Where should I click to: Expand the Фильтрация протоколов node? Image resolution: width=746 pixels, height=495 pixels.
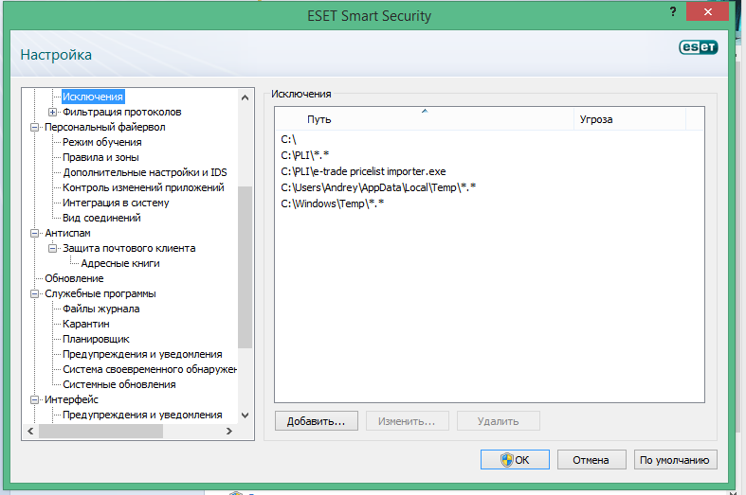pos(52,112)
